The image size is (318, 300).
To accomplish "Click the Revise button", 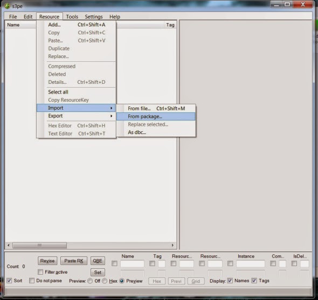I will pos(47,261).
